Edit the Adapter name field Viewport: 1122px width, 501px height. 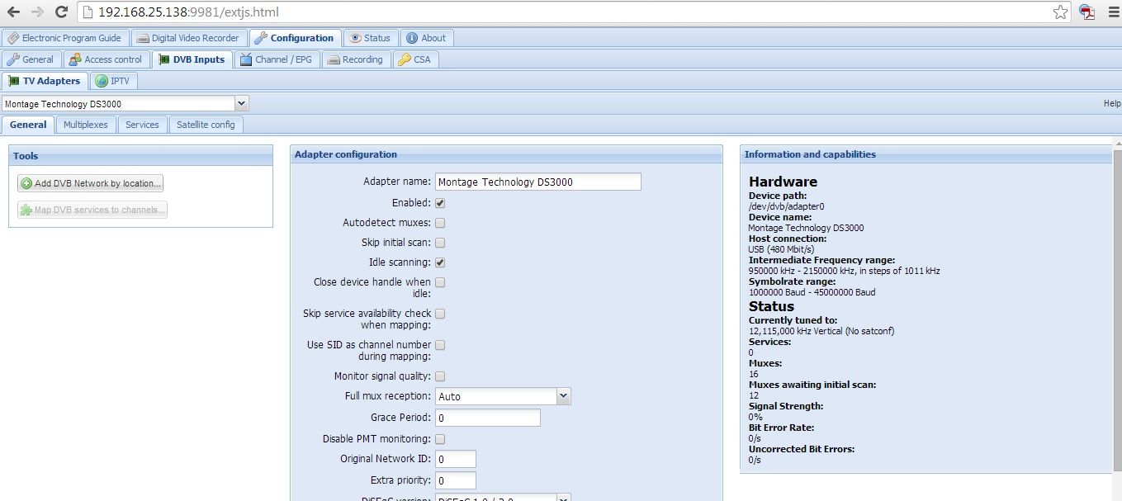click(x=537, y=182)
